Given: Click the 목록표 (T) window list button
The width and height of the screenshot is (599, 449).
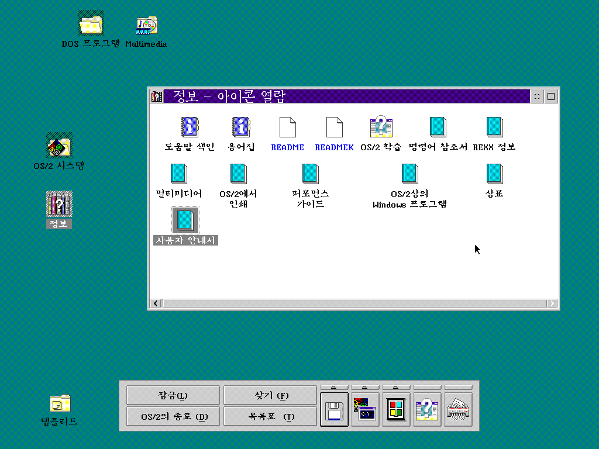Looking at the screenshot, I should [270, 416].
